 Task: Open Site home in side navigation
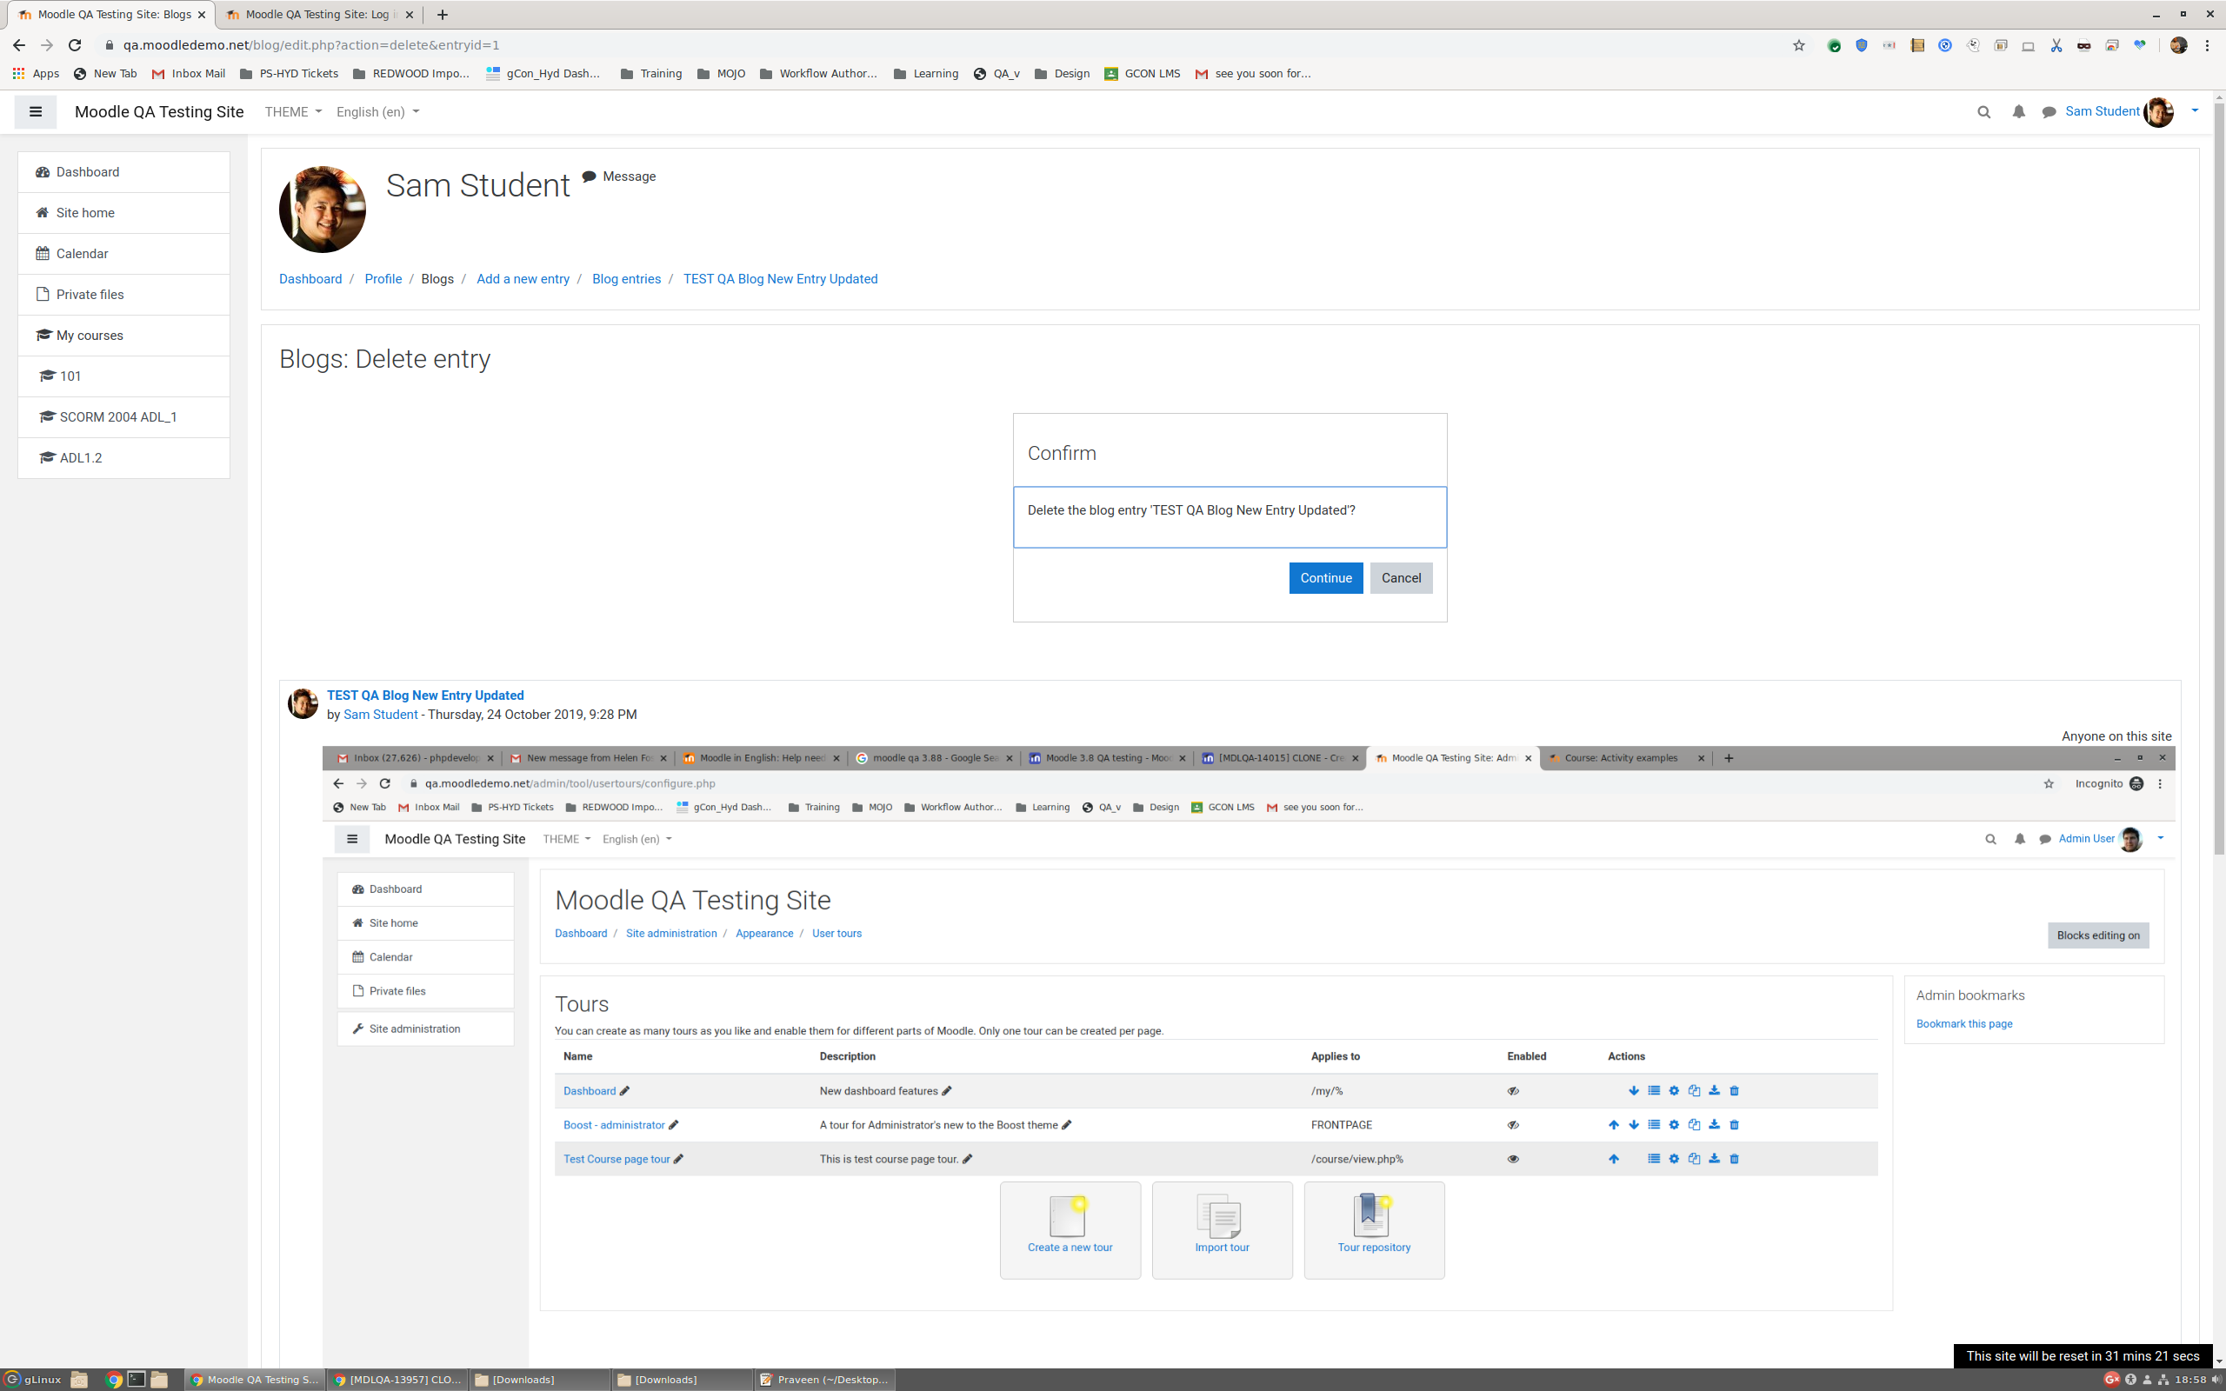[123, 212]
